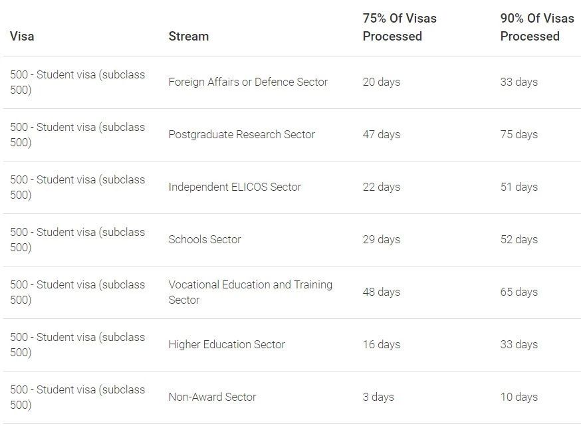Click the 22 days ELICOS value
The width and height of the screenshot is (581, 426).
click(x=382, y=187)
